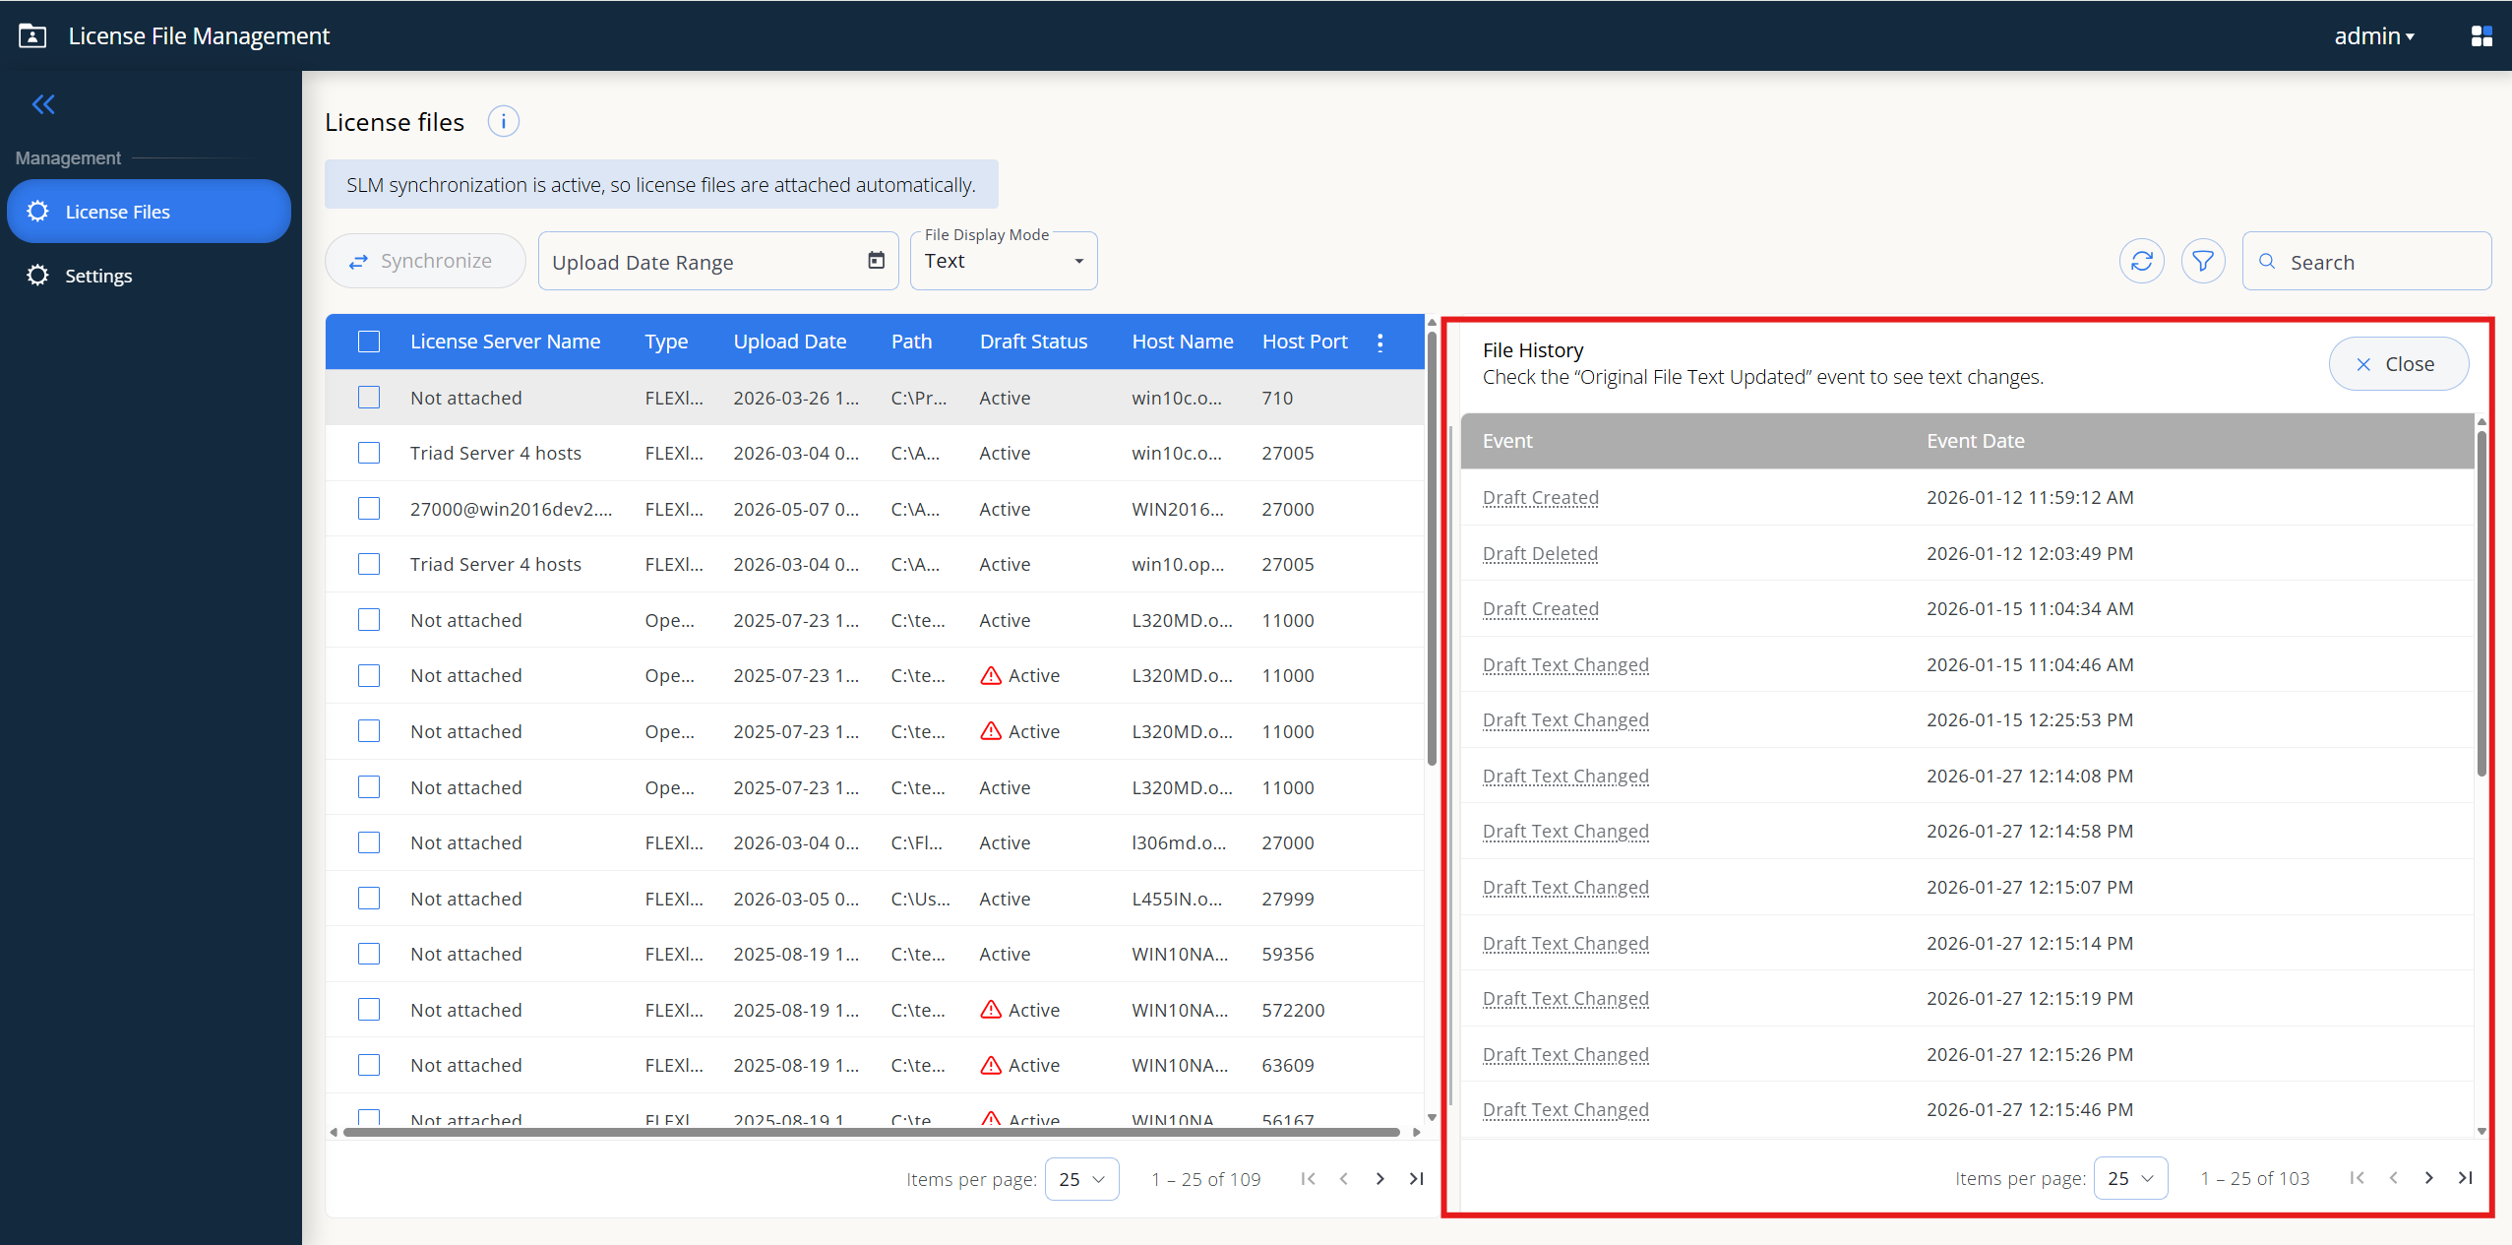Go to previous page of file history
Viewport: 2512px width, 1245px height.
pyautogui.click(x=2393, y=1178)
